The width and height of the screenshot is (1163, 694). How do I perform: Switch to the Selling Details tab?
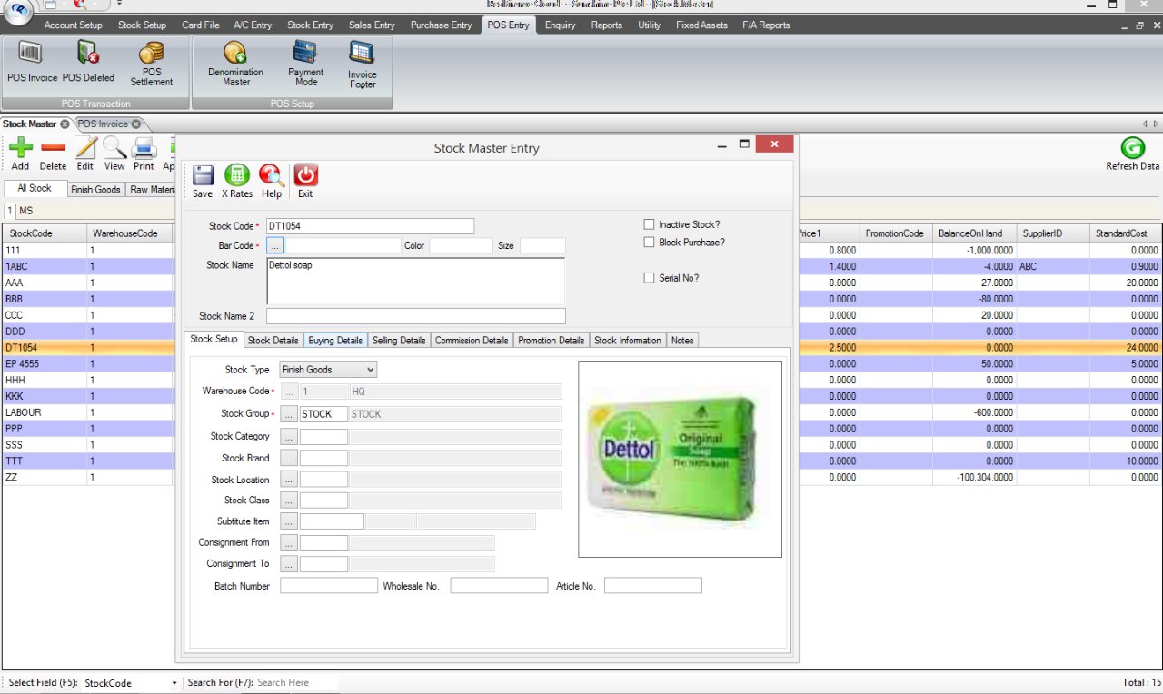pyautogui.click(x=399, y=340)
